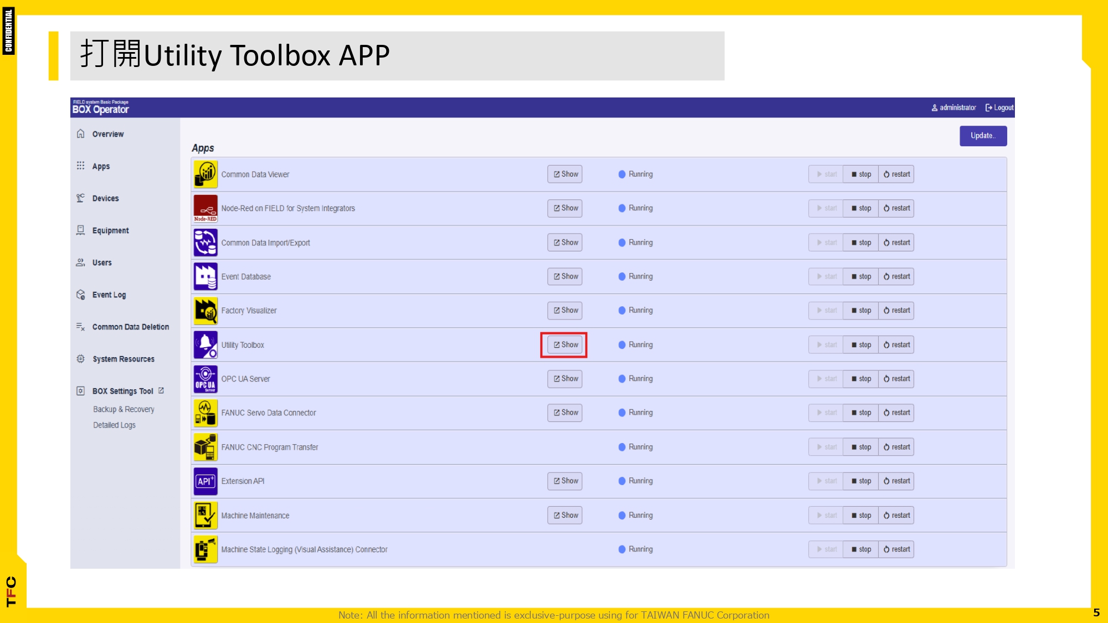
Task: Click the FANUC Servo Data Connector icon
Action: tap(205, 413)
